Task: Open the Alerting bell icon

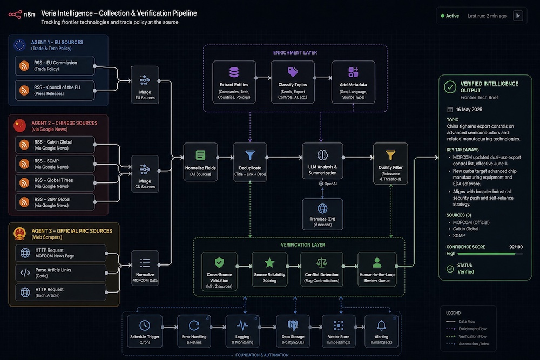Action: (x=381, y=325)
